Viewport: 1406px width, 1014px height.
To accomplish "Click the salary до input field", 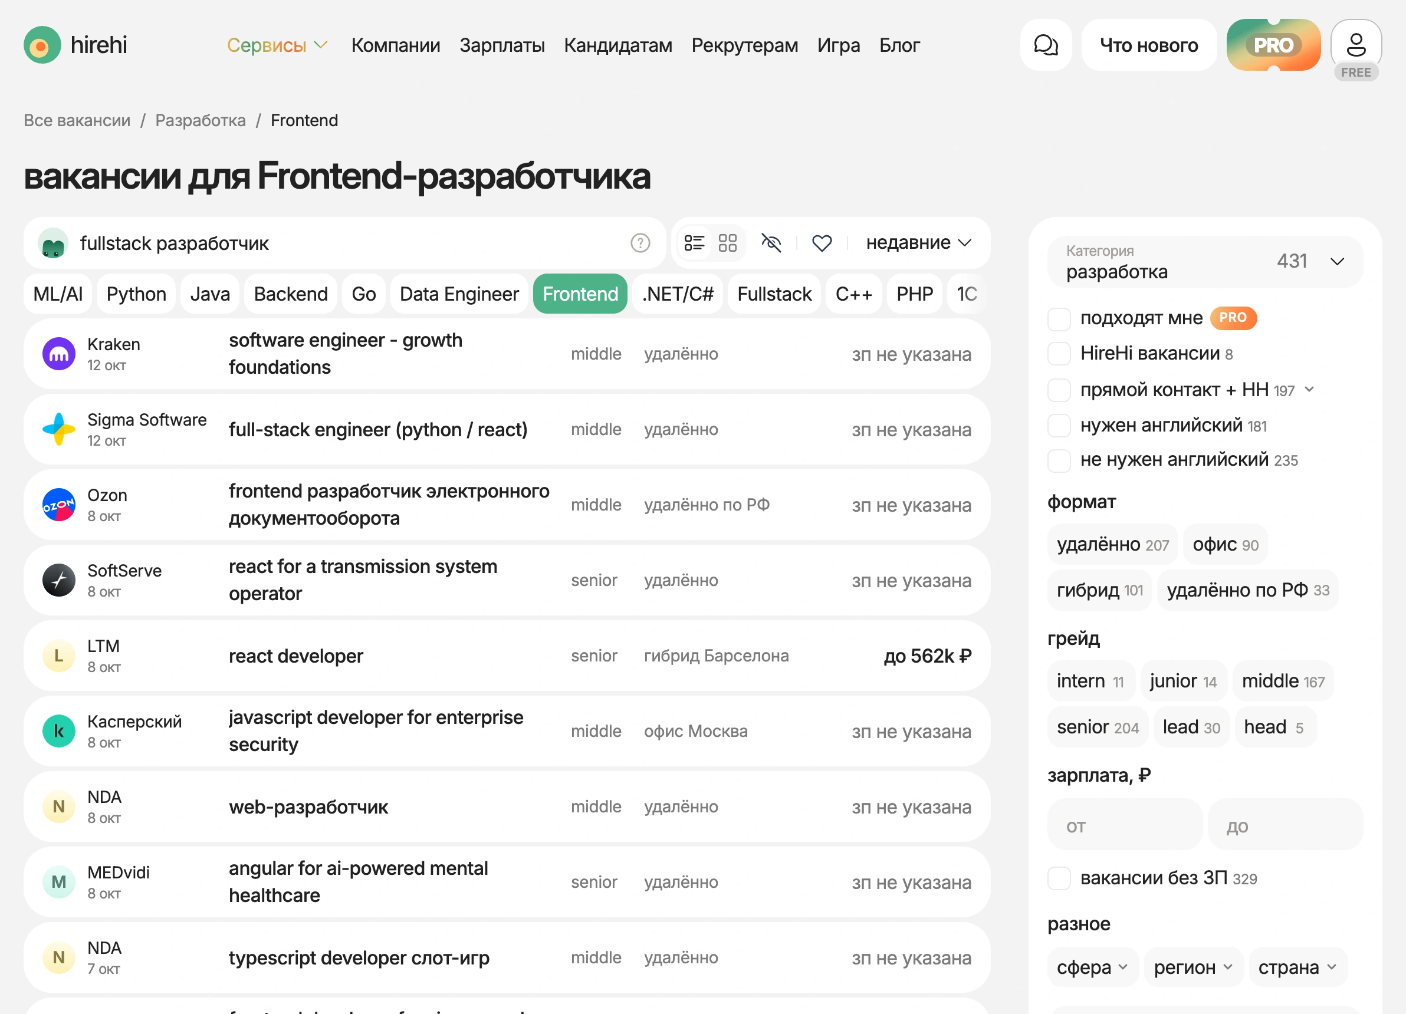I will tap(1285, 825).
